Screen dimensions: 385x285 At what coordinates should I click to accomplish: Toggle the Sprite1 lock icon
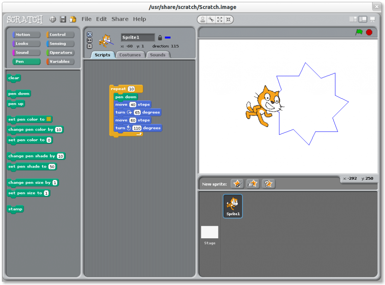click(x=161, y=37)
